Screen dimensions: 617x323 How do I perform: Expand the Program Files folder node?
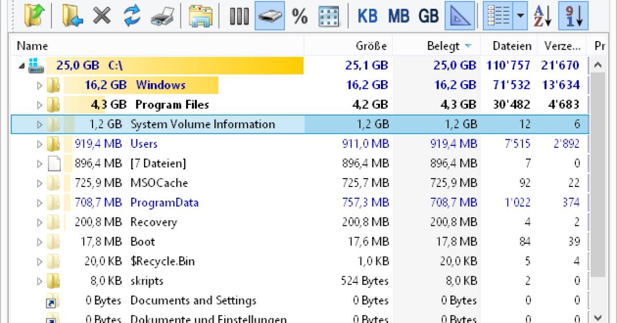point(40,105)
